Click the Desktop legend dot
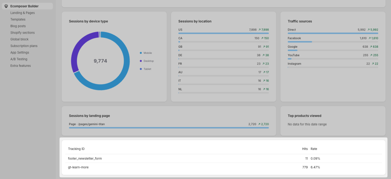Viewport: 391px width, 179px height. click(x=141, y=61)
